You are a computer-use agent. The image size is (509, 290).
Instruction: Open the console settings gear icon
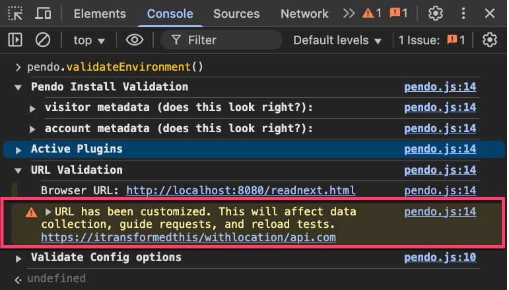[x=489, y=40]
